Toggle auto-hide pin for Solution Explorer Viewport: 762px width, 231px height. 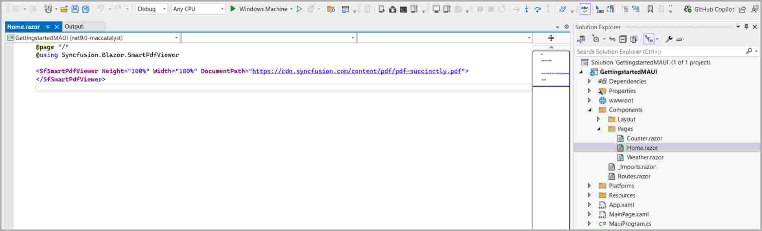point(746,26)
